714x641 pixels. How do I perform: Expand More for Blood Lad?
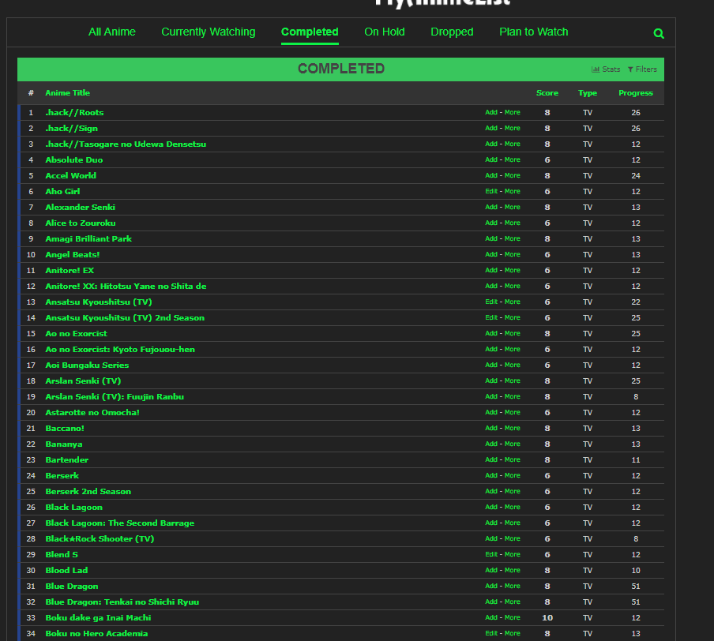[513, 571]
